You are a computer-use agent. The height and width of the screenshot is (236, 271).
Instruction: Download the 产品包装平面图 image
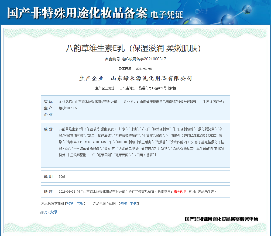coord(80,204)
